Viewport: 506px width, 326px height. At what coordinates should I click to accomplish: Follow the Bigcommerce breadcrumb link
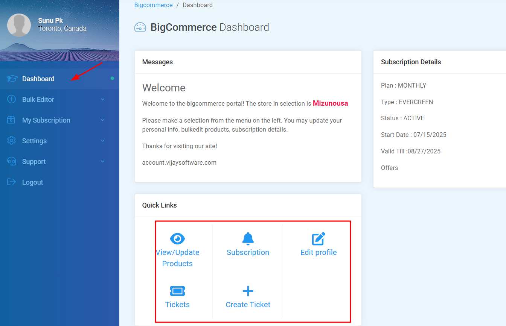pos(154,5)
